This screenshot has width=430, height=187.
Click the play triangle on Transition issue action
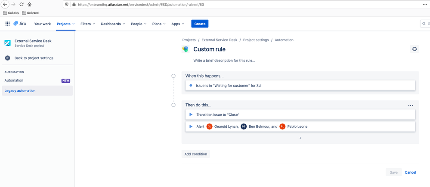click(x=191, y=115)
